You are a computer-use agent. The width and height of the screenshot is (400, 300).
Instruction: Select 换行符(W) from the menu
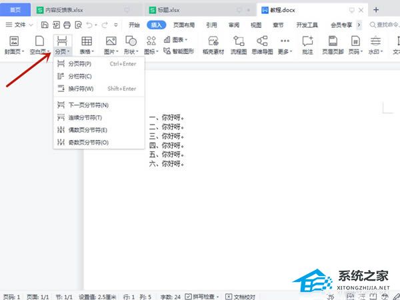[99, 89]
